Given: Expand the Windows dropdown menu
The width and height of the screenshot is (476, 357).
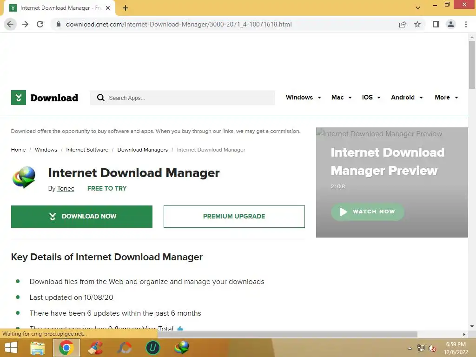Looking at the screenshot, I should (x=303, y=98).
